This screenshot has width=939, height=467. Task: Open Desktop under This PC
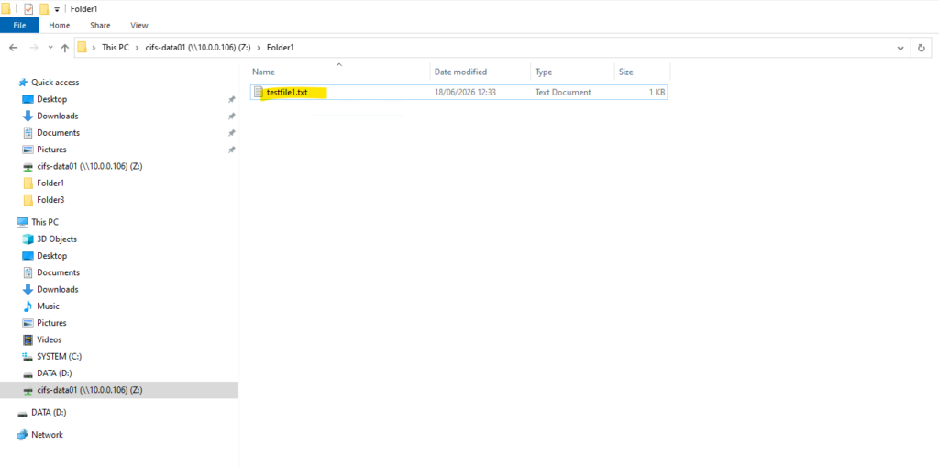coord(51,255)
